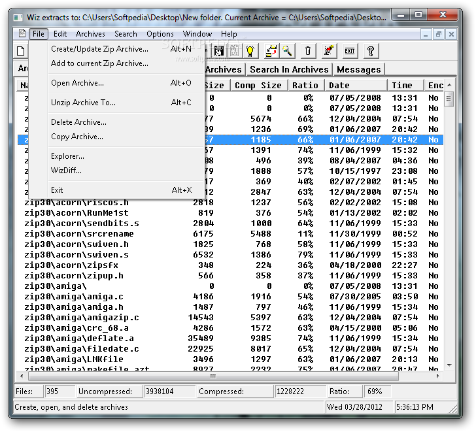Viewport: 476px width, 432px height.
Task: Click the overall Ratio field showing 69%
Action: pyautogui.click(x=377, y=391)
